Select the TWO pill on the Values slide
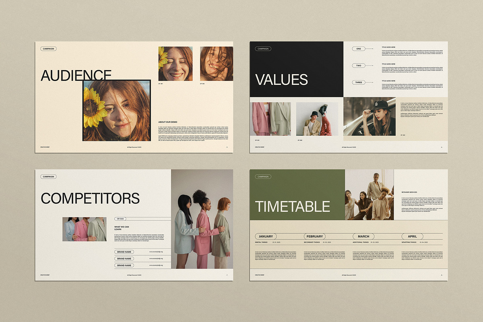This screenshot has height=322, width=483. tap(358, 65)
